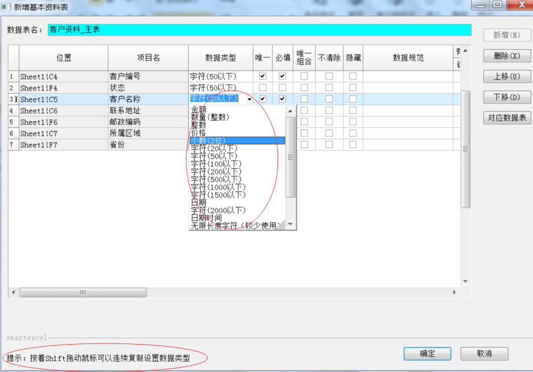Screen dimensions: 533x372
Task: Click the 联系地址 item name cell
Action: (148, 111)
